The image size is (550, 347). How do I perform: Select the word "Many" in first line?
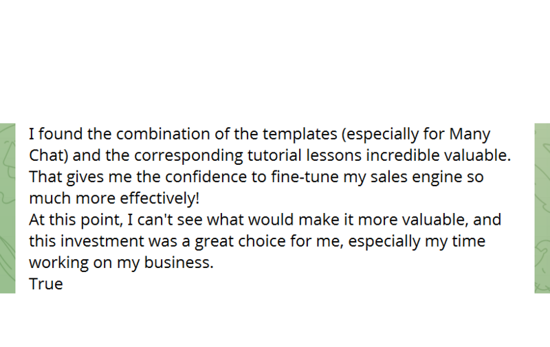click(470, 134)
